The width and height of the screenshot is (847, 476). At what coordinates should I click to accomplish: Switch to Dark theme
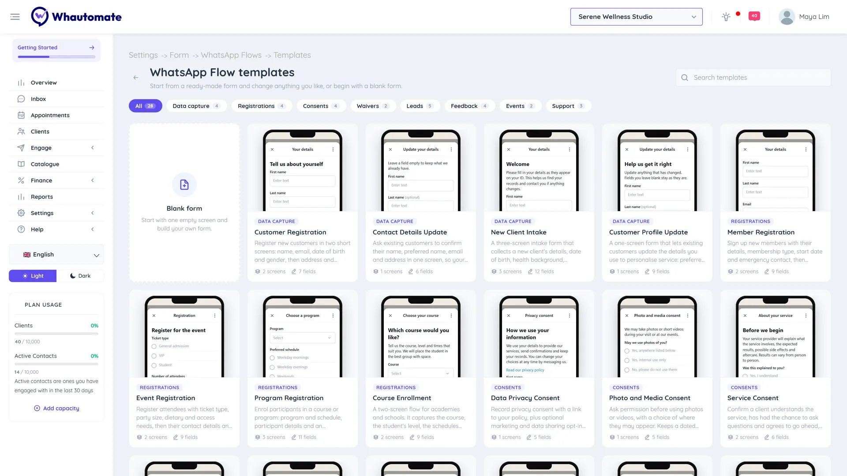pos(80,276)
